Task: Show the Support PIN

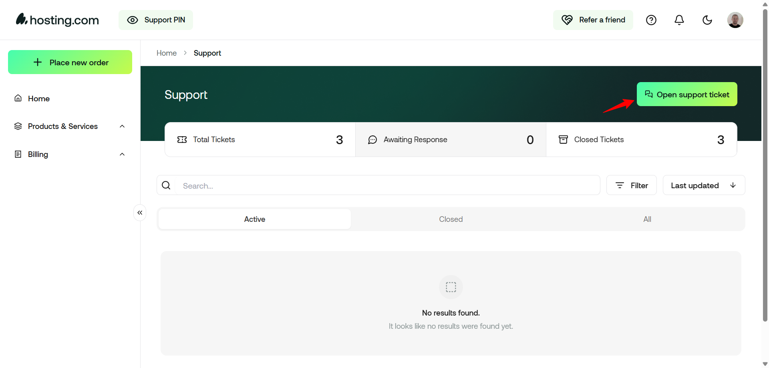Action: click(x=155, y=20)
